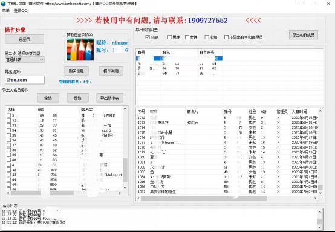Click right arrow of member table horizontal scrollbar
Screen dimensions: 335x232
(315, 198)
